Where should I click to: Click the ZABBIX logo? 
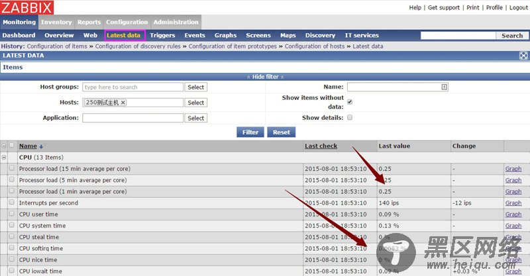click(x=27, y=7)
